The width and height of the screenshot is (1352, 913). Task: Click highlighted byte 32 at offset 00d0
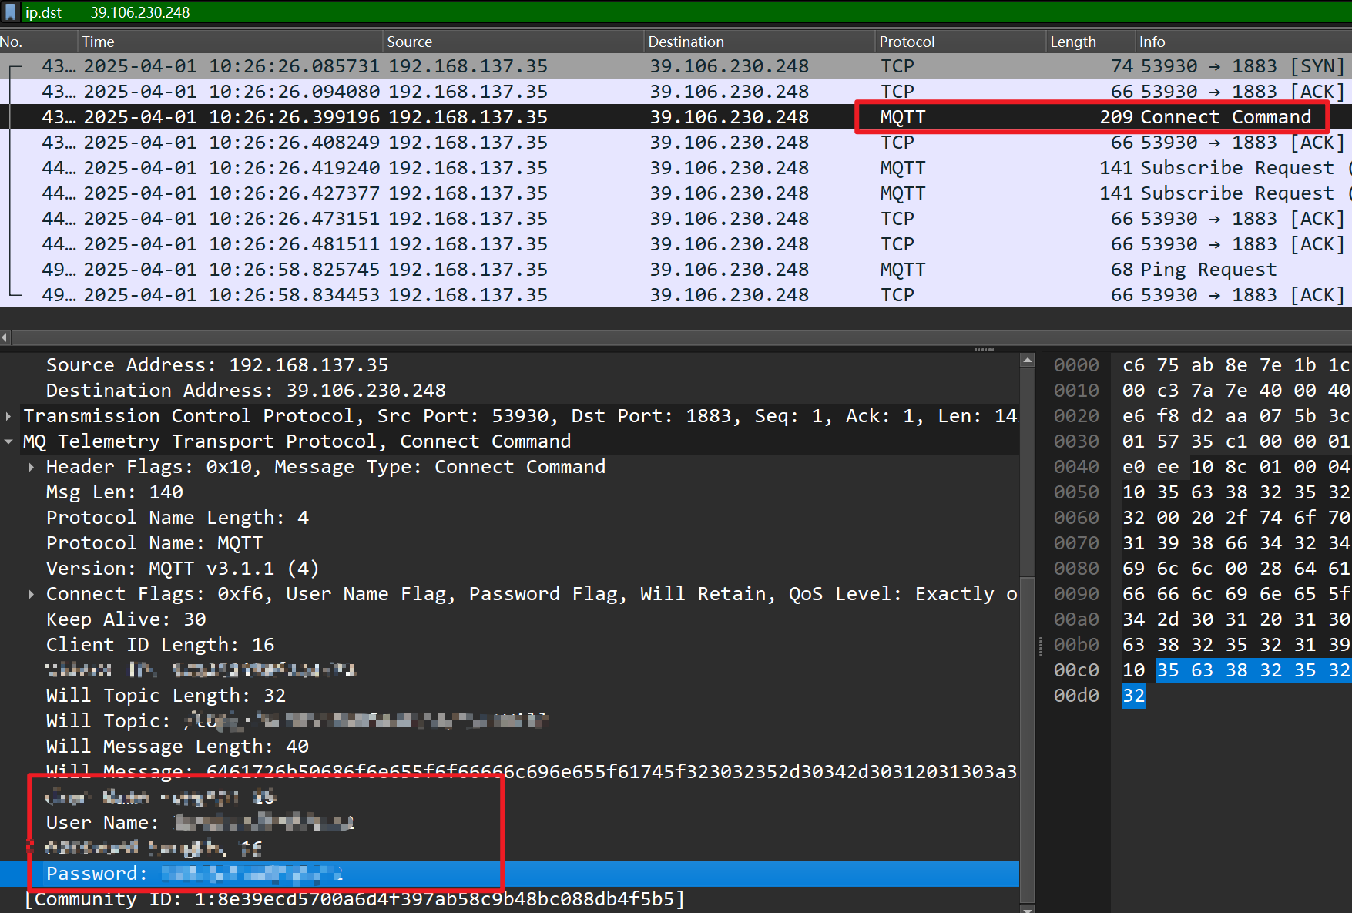click(1133, 696)
